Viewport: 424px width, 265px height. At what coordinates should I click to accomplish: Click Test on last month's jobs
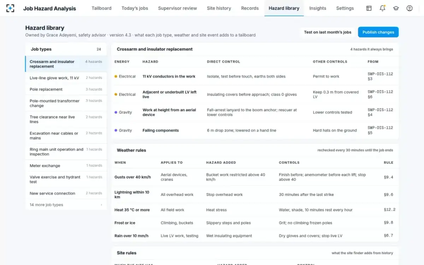[328, 32]
